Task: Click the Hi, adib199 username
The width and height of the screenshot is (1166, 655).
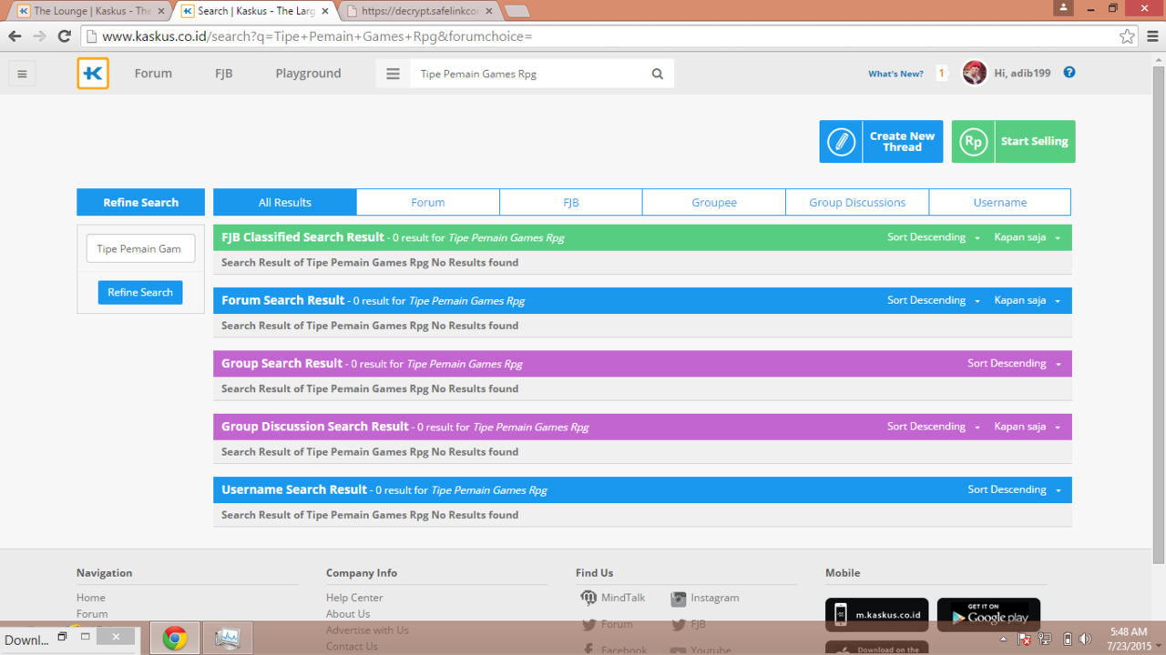Action: coord(1022,73)
